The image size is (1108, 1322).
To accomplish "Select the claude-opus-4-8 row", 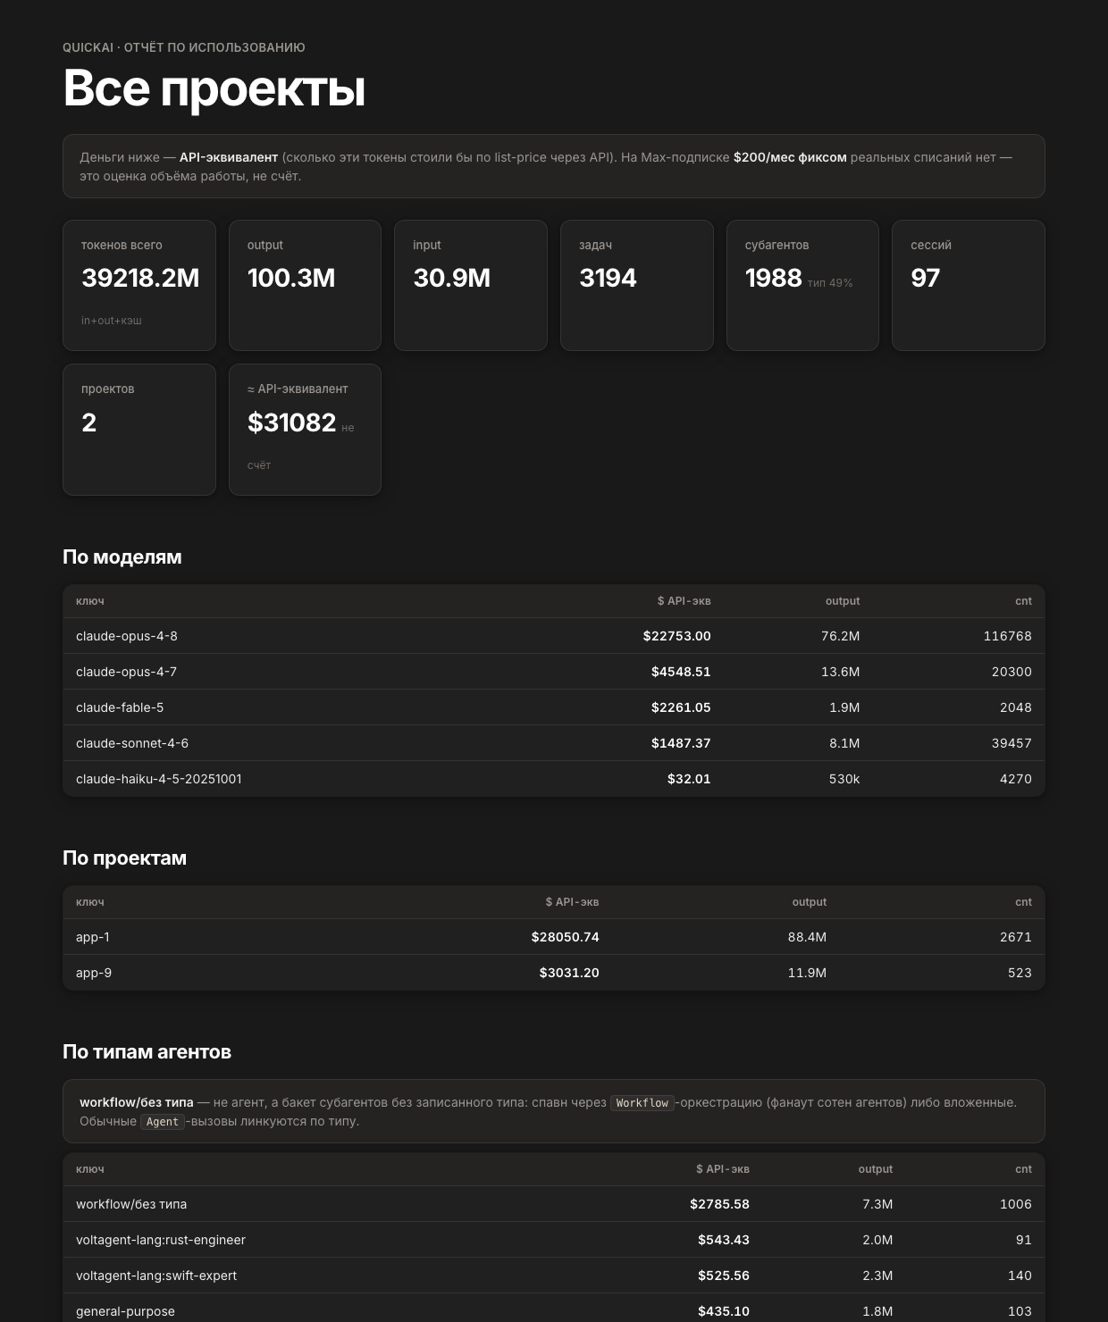I will [554, 636].
